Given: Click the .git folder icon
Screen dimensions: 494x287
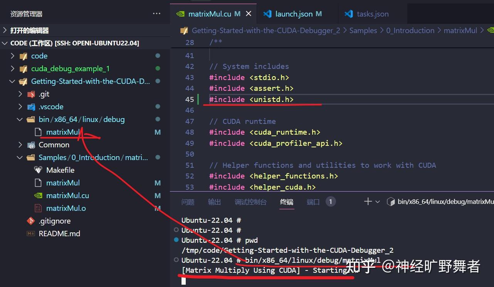Looking at the screenshot, I should [x=30, y=94].
